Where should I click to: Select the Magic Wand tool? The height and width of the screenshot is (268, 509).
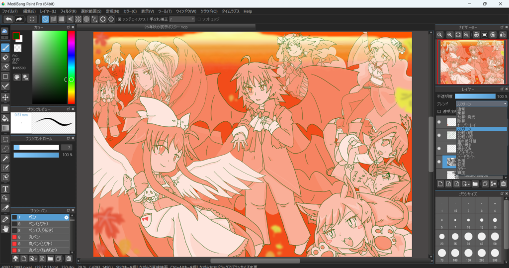tap(5, 158)
